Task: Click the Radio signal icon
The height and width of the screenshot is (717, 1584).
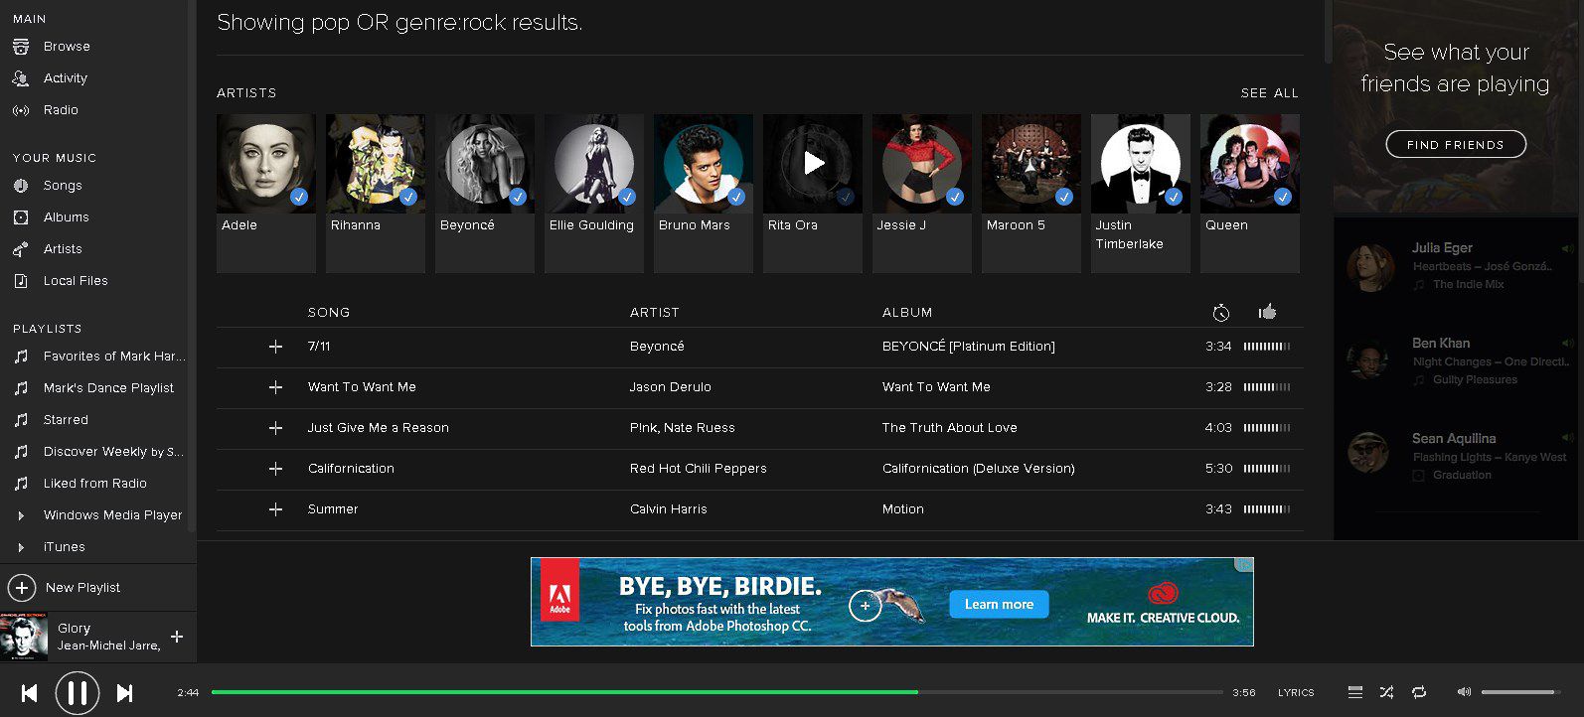Action: click(21, 110)
